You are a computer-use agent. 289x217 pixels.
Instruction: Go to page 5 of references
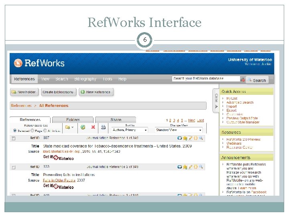pos(182,120)
